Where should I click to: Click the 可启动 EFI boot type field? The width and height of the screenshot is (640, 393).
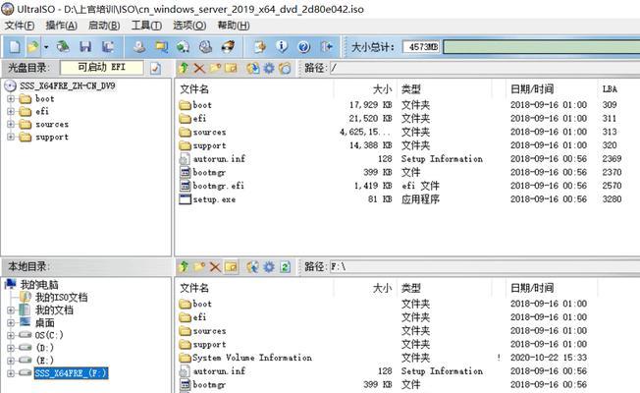click(x=102, y=68)
